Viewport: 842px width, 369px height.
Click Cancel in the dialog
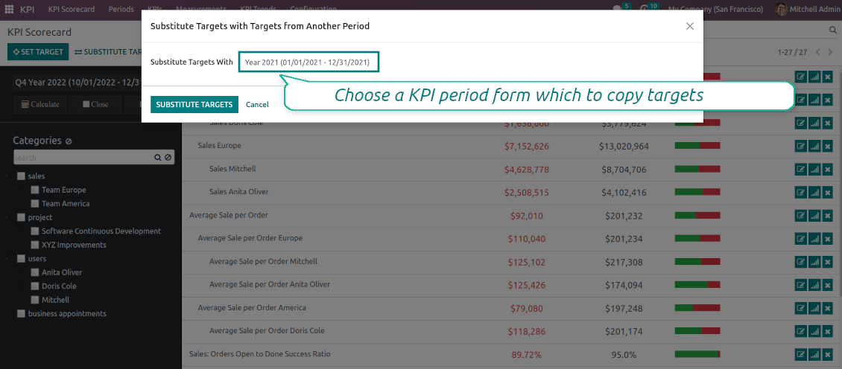pos(257,105)
